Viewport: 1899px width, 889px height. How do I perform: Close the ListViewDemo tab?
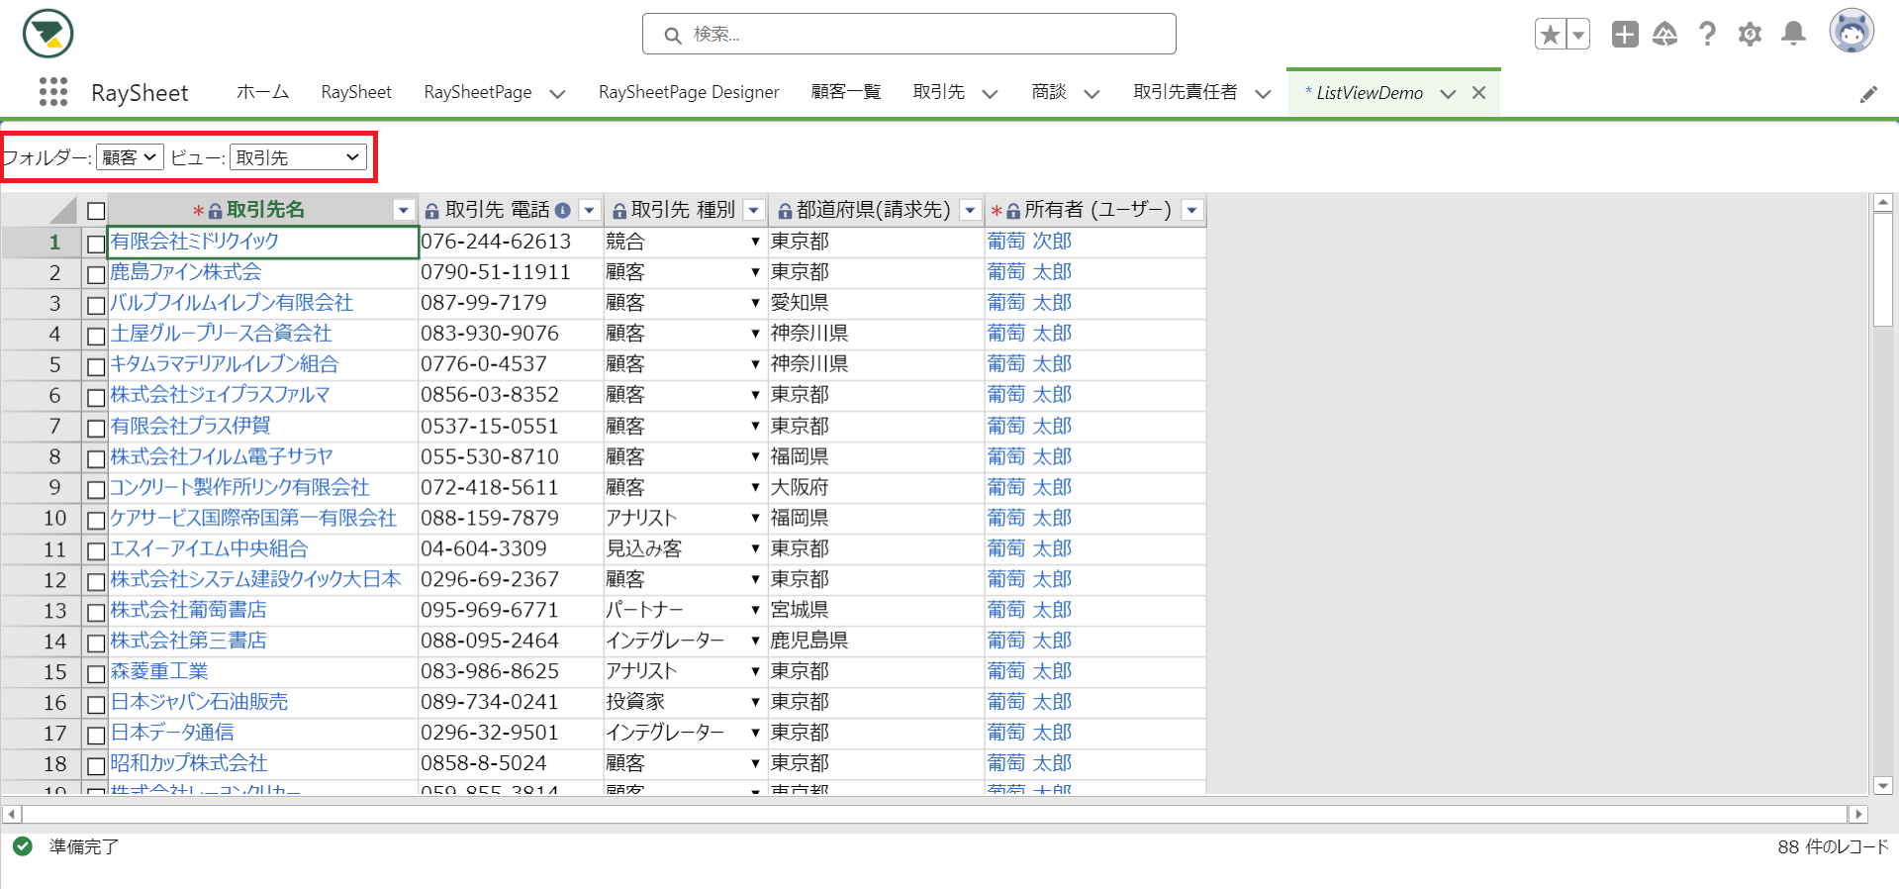1478,93
